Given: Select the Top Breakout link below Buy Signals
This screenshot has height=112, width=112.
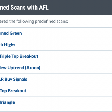Looking at the screenshot, I should 13,91.
